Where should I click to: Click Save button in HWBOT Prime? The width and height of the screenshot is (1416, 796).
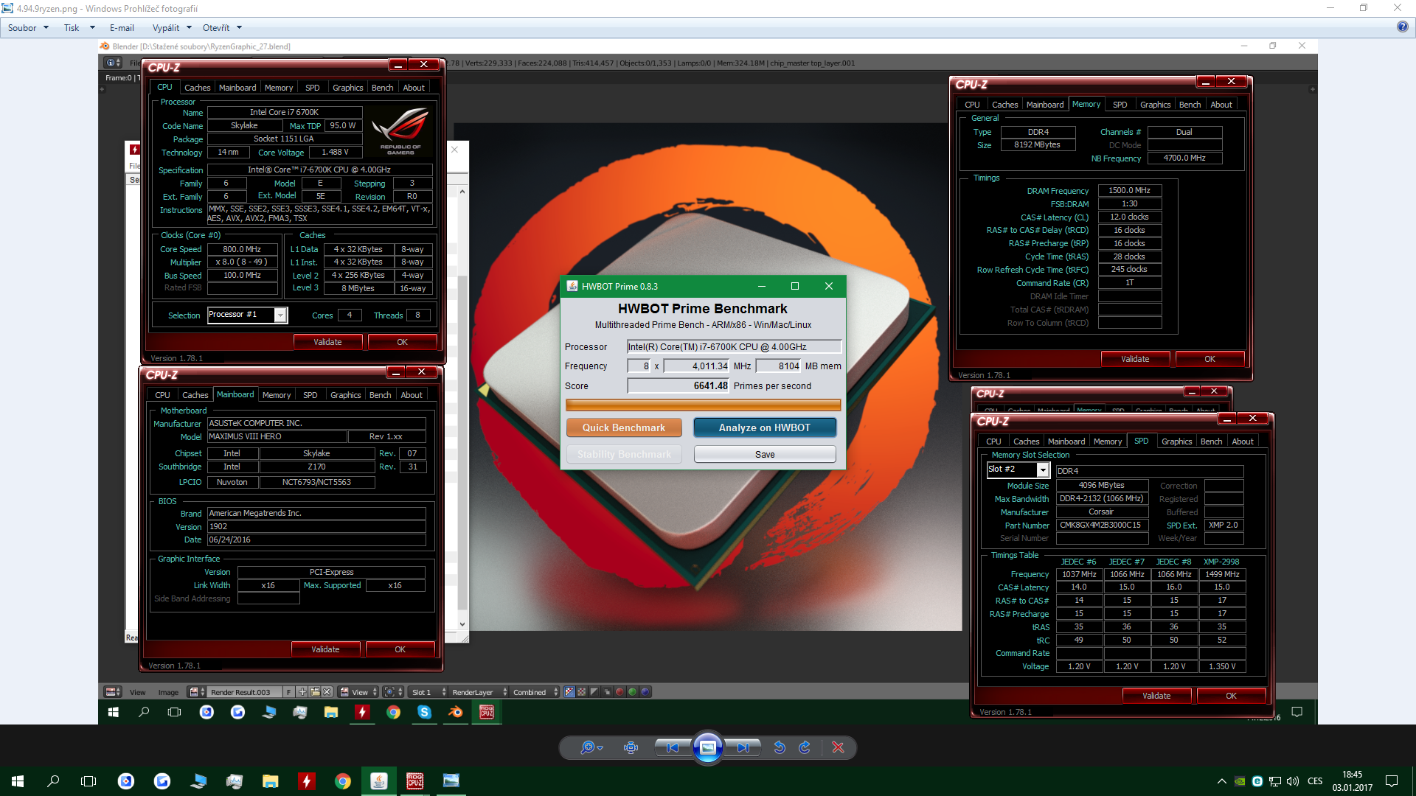(765, 454)
